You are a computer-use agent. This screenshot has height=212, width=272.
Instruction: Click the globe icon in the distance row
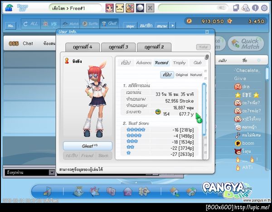coord(158,112)
